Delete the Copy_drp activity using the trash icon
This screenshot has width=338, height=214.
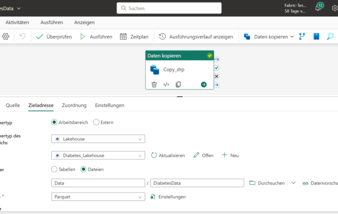(154, 84)
